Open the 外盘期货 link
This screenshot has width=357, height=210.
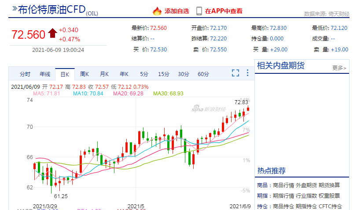click(305, 185)
